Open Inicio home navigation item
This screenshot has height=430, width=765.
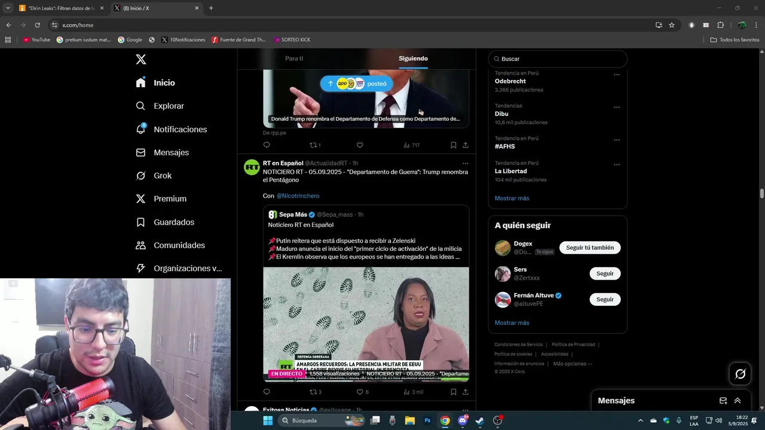156,83
